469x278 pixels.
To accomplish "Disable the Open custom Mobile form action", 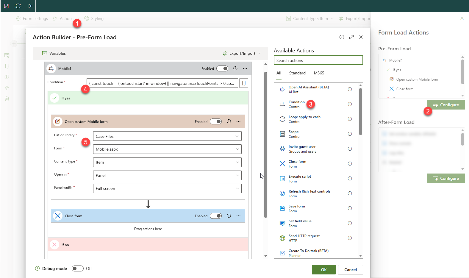I will [216, 121].
